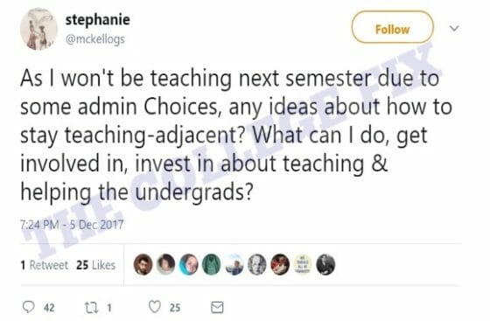The height and width of the screenshot is (321, 490).
Task: View the 1 Retweet list
Action: 44,265
